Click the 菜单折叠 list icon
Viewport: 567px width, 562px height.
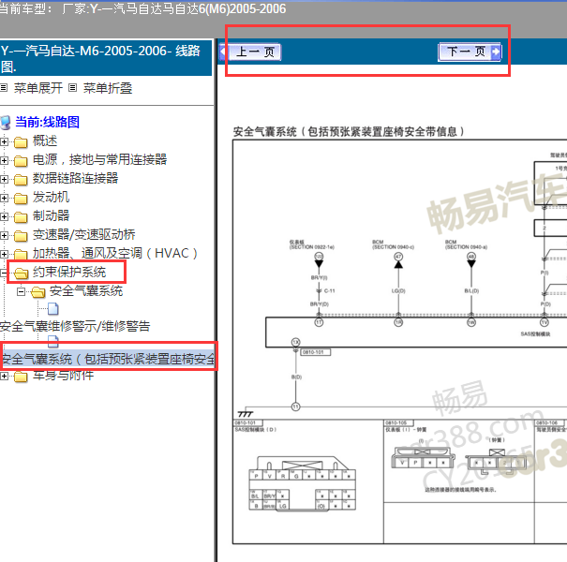click(x=73, y=87)
